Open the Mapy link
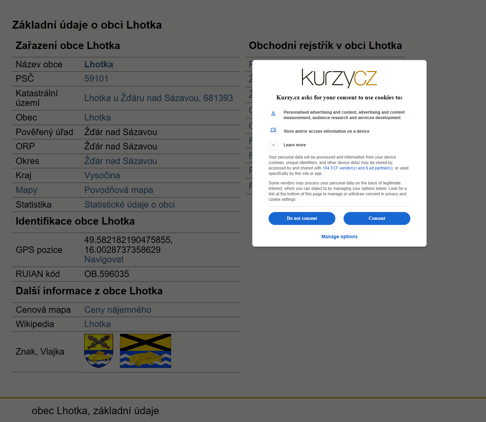Image resolution: width=486 pixels, height=422 pixels. (x=26, y=190)
